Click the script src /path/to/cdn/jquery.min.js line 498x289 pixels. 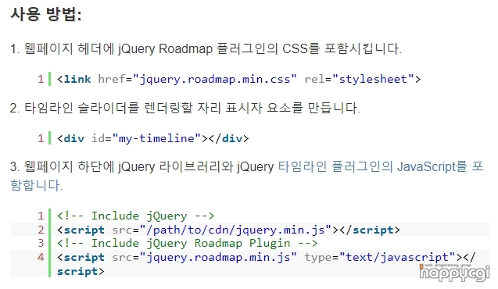pyautogui.click(x=228, y=230)
